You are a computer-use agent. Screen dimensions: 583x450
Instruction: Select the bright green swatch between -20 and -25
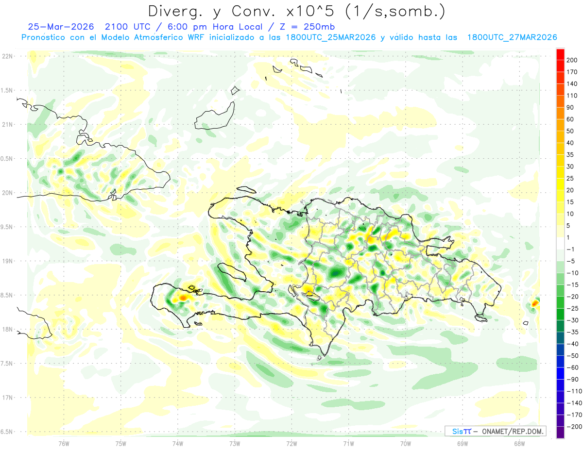pos(560,302)
